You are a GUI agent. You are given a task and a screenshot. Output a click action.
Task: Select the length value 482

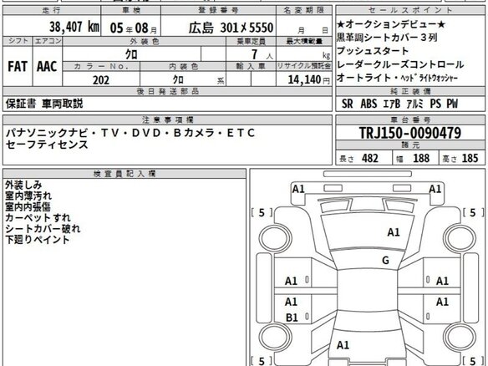click(x=370, y=159)
